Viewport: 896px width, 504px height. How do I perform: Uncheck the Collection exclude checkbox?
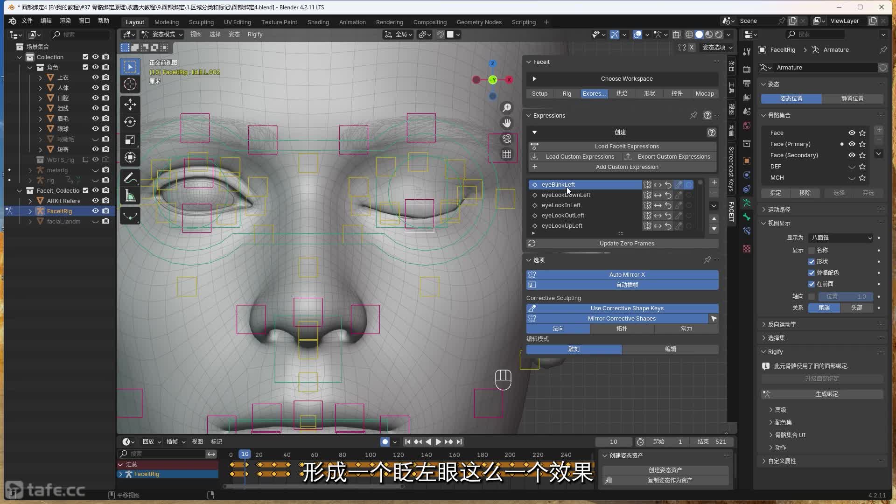(85, 57)
